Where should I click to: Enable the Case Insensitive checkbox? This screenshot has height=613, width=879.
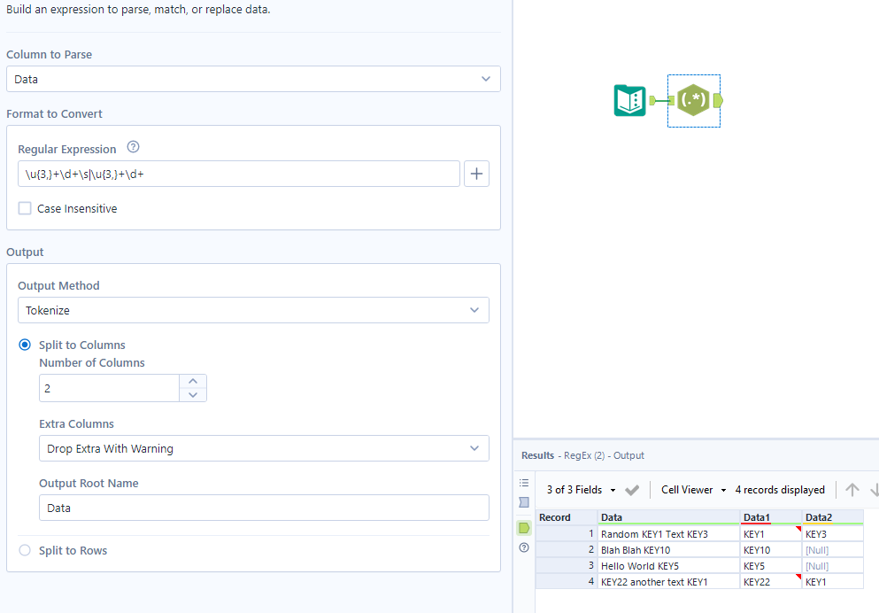tap(25, 209)
